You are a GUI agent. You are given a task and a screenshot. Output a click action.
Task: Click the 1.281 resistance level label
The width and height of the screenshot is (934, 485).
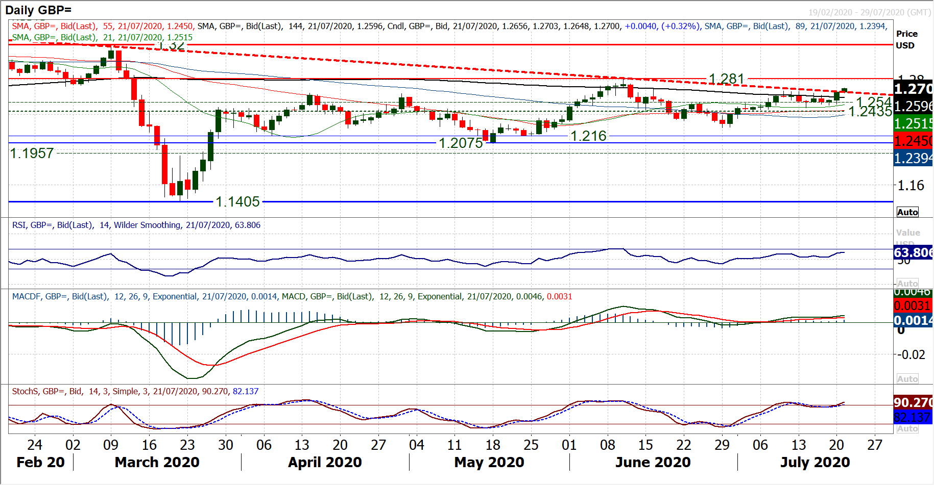click(727, 79)
